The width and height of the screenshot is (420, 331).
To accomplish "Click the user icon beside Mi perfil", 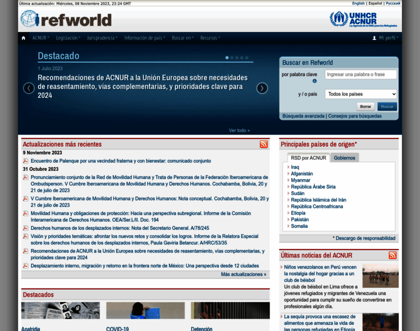I will [x=374, y=38].
